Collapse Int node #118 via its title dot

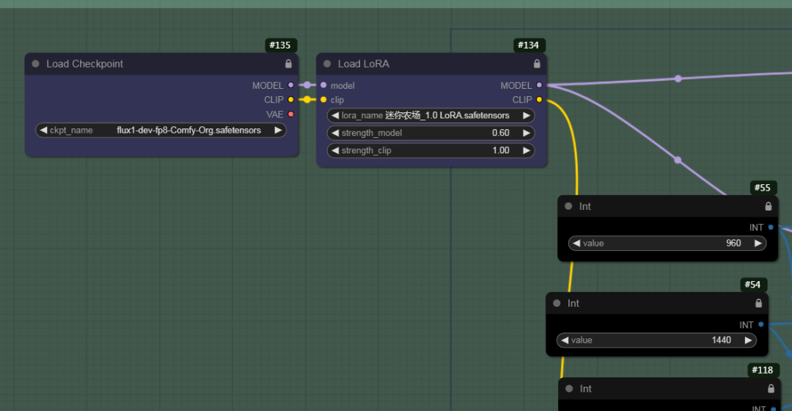pyautogui.click(x=569, y=389)
